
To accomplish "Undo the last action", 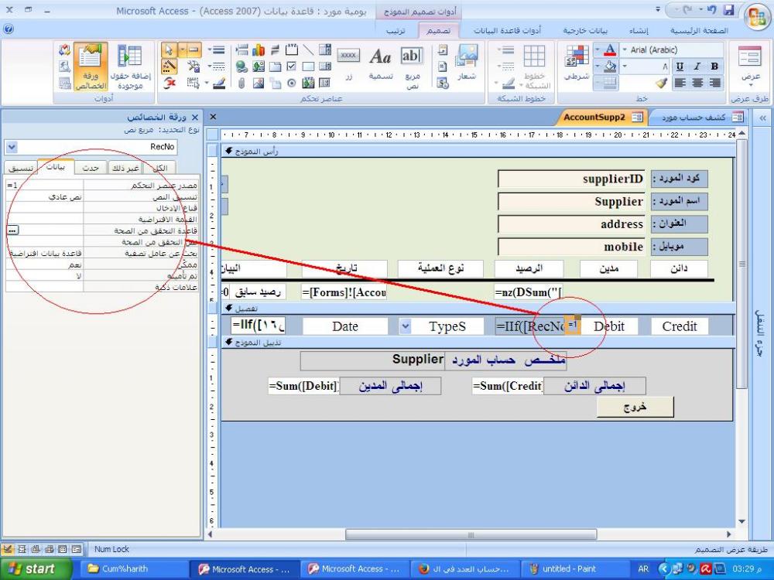I will point(711,10).
